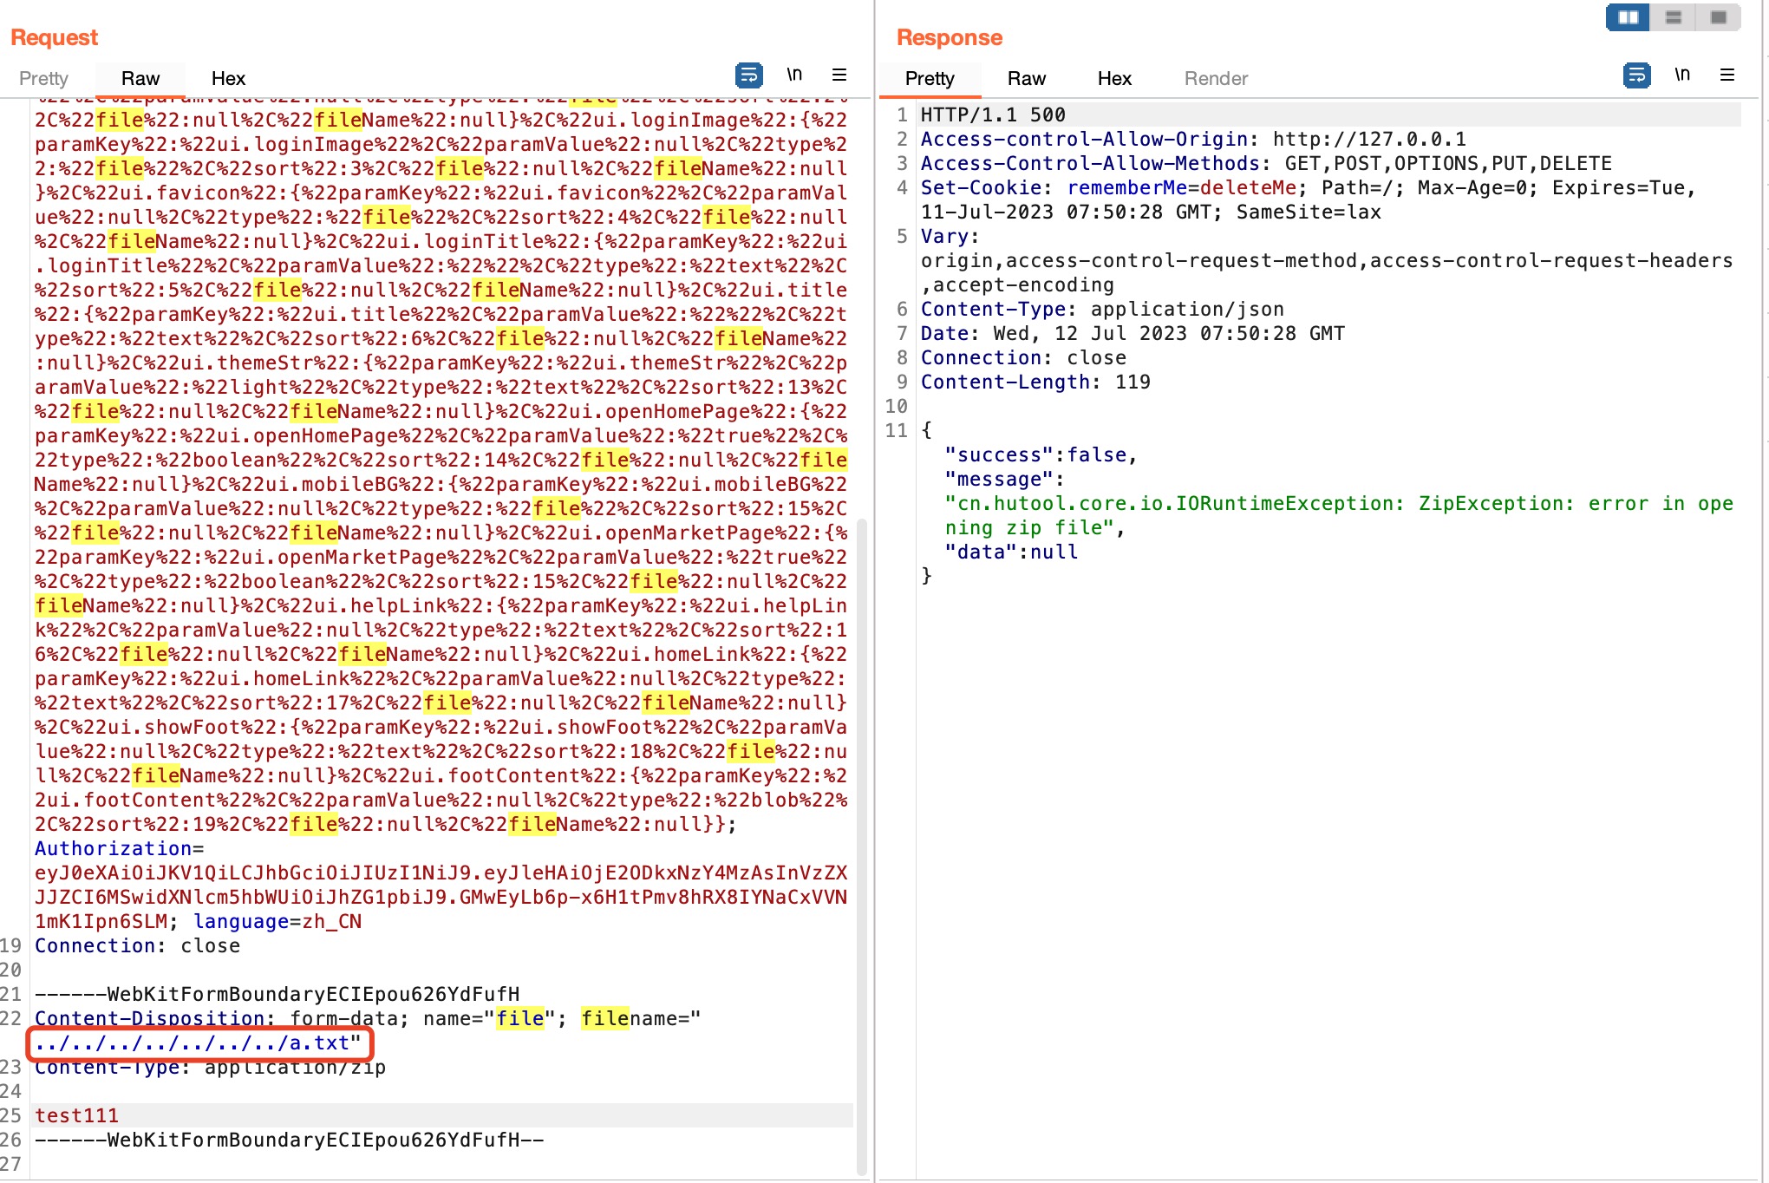
Task: Open the Hex tab in Response
Action: point(1114,78)
